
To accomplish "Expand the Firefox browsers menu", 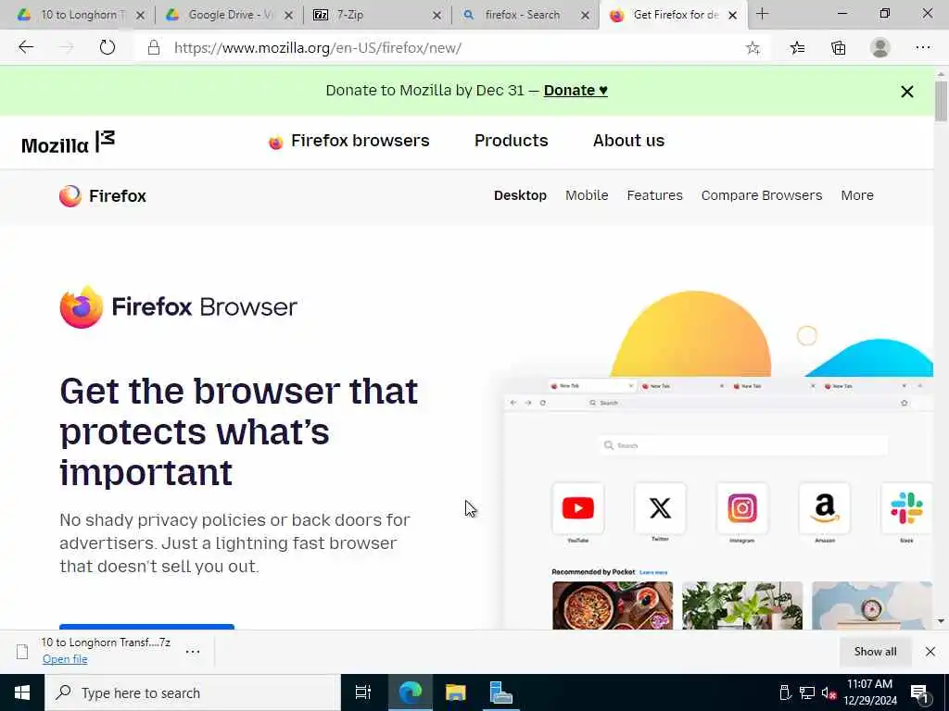I will (x=348, y=141).
